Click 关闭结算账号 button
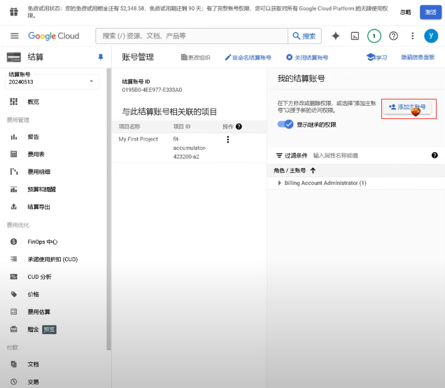Viewport: 445px width, 388px height. pos(307,57)
